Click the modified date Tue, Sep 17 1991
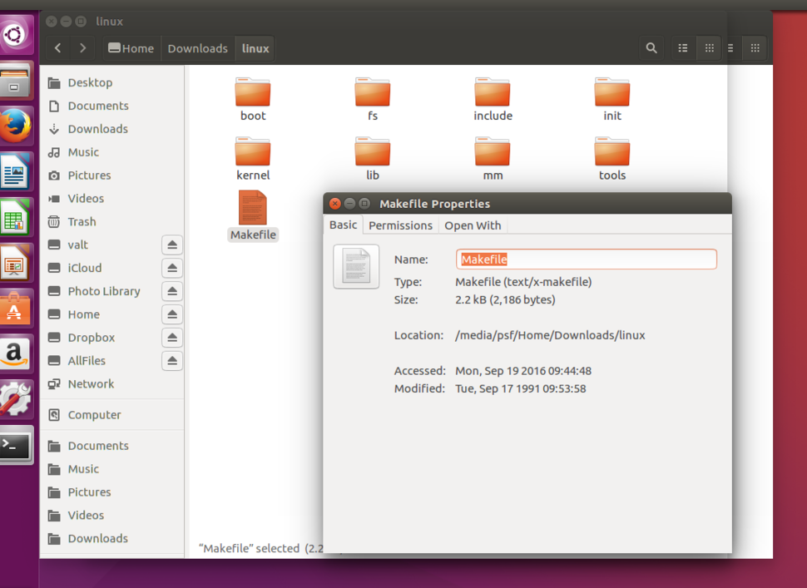 520,388
